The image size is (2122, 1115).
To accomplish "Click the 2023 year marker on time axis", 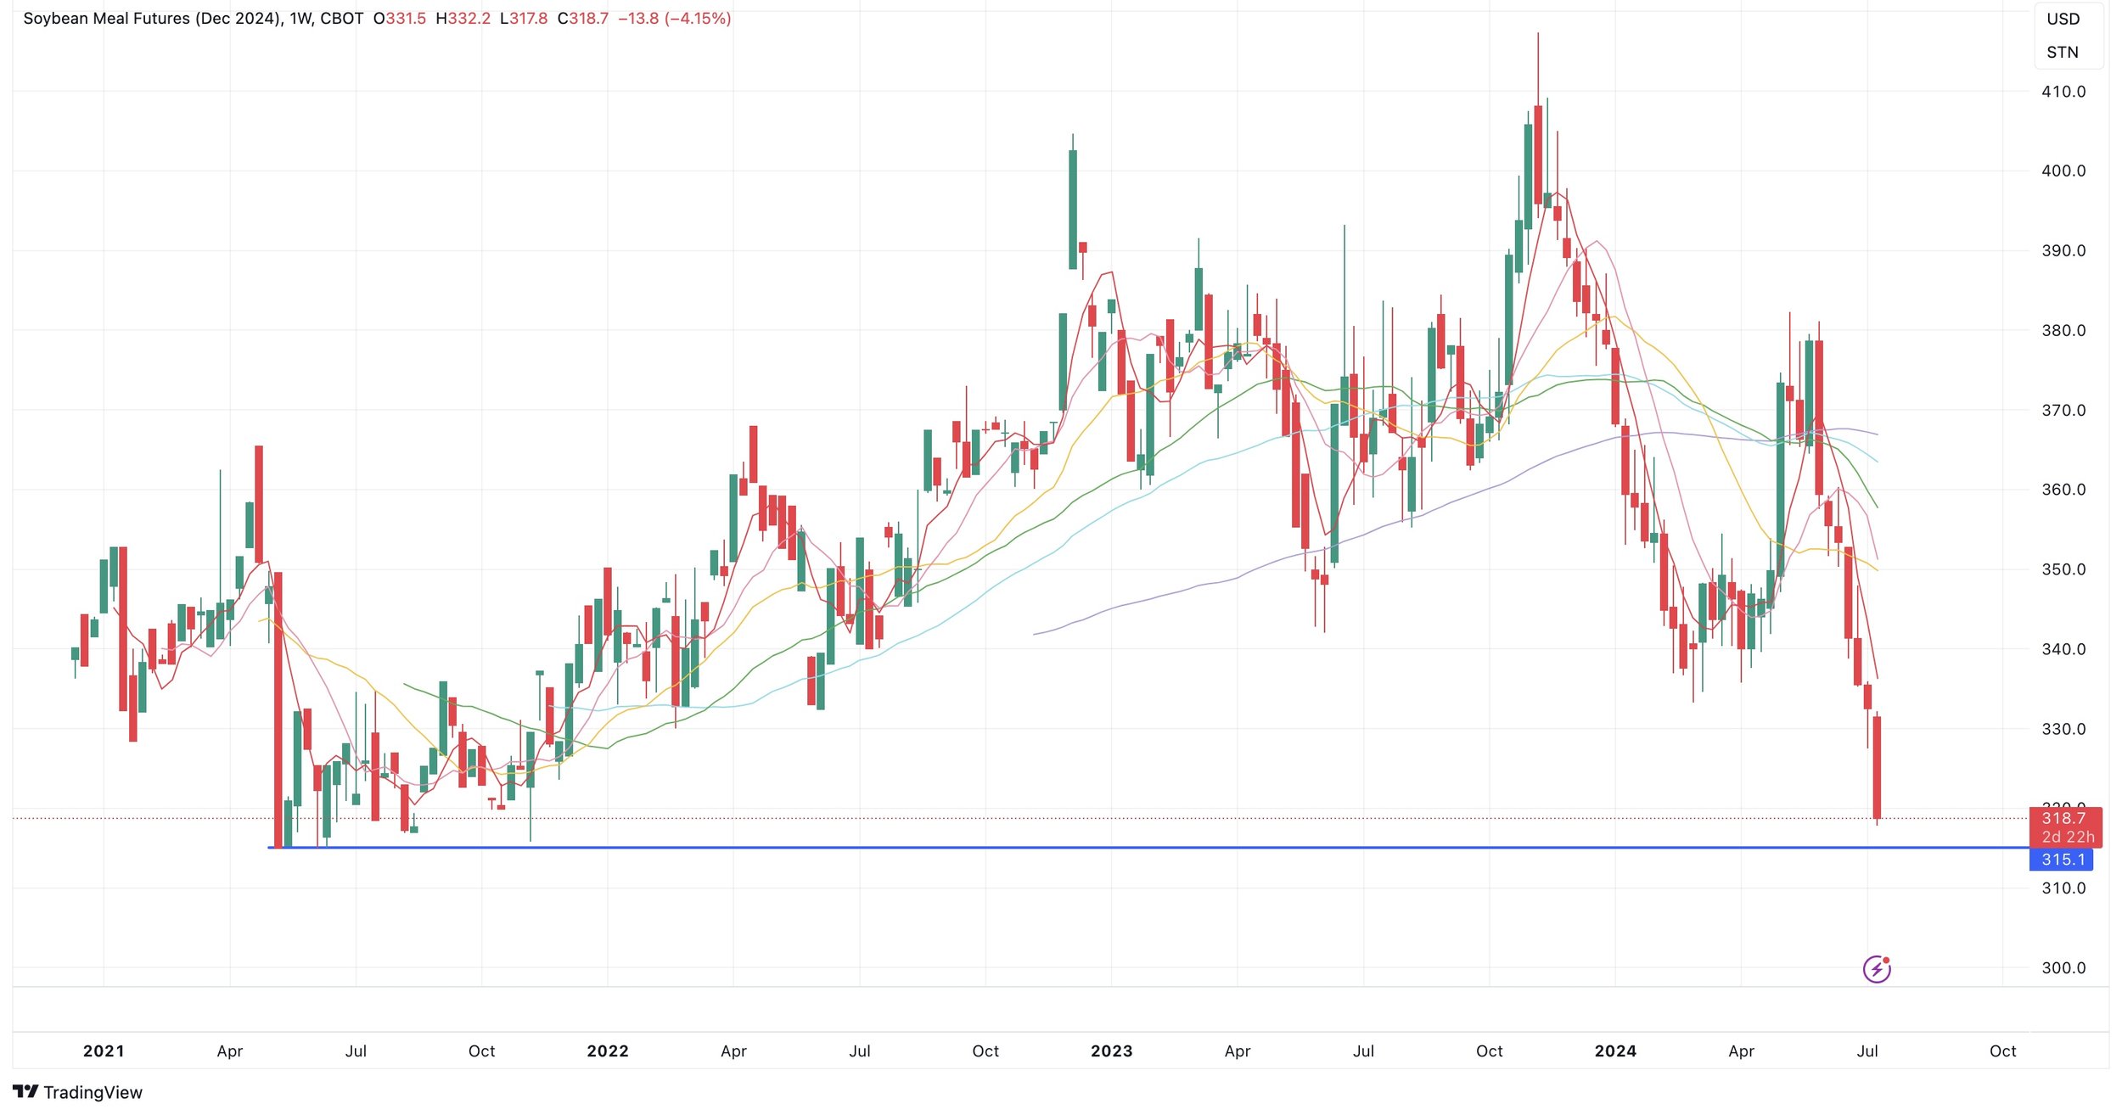I will pyautogui.click(x=1111, y=1051).
